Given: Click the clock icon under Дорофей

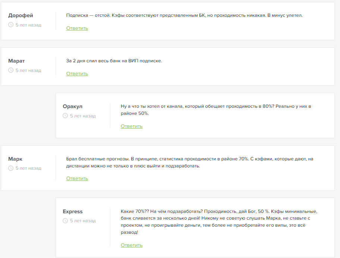Looking at the screenshot, I should click(x=11, y=25).
